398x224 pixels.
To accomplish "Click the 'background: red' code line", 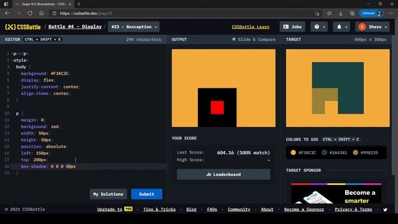I will [x=40, y=126].
